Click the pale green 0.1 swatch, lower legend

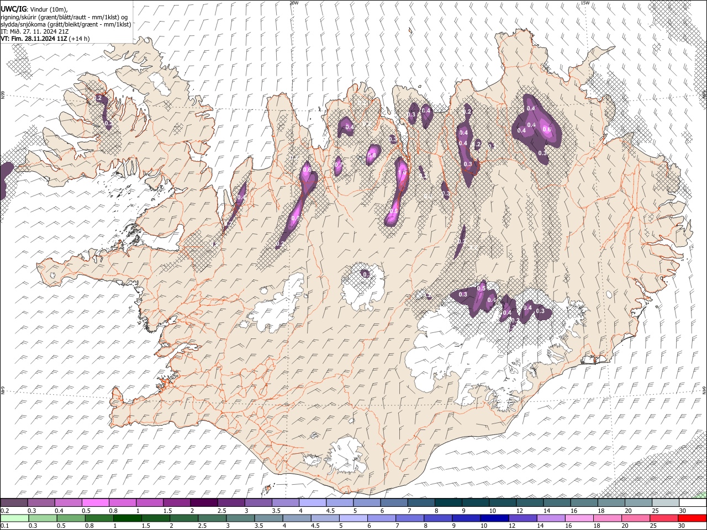point(14,518)
